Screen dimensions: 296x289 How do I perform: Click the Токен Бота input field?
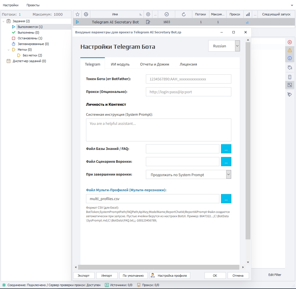188,79
